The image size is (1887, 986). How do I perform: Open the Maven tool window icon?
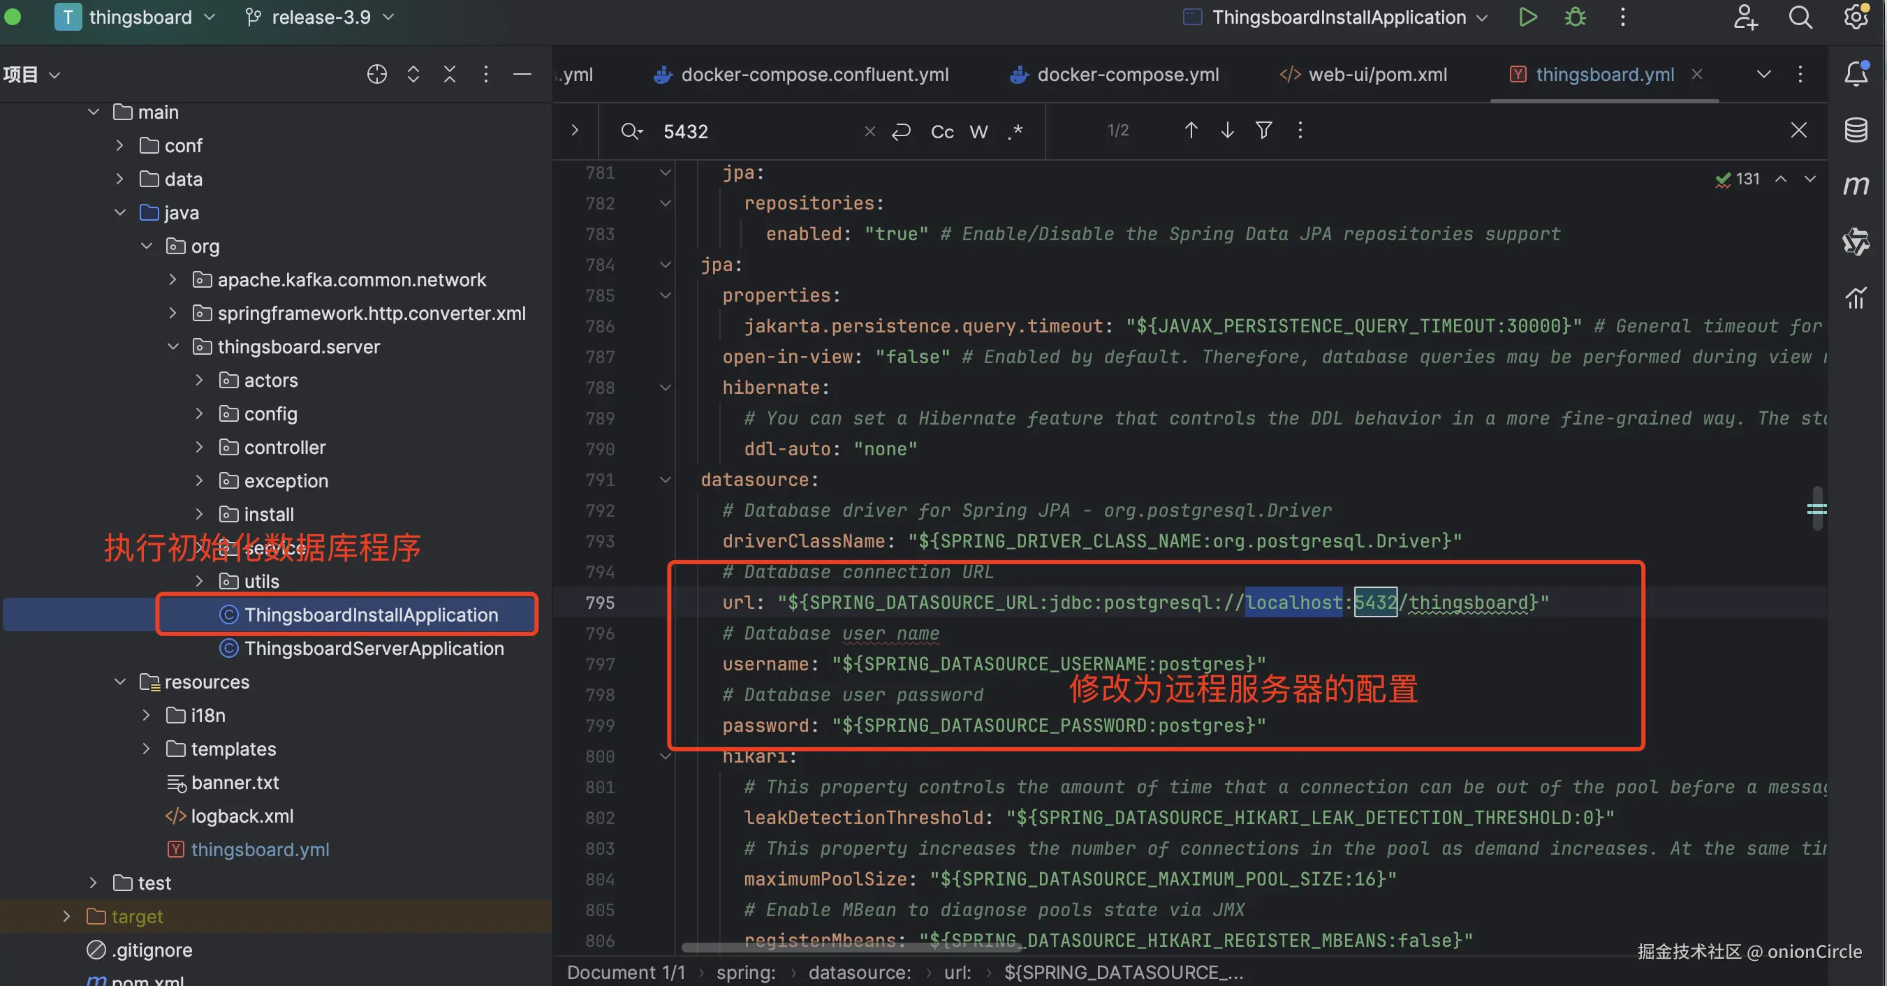click(1856, 185)
